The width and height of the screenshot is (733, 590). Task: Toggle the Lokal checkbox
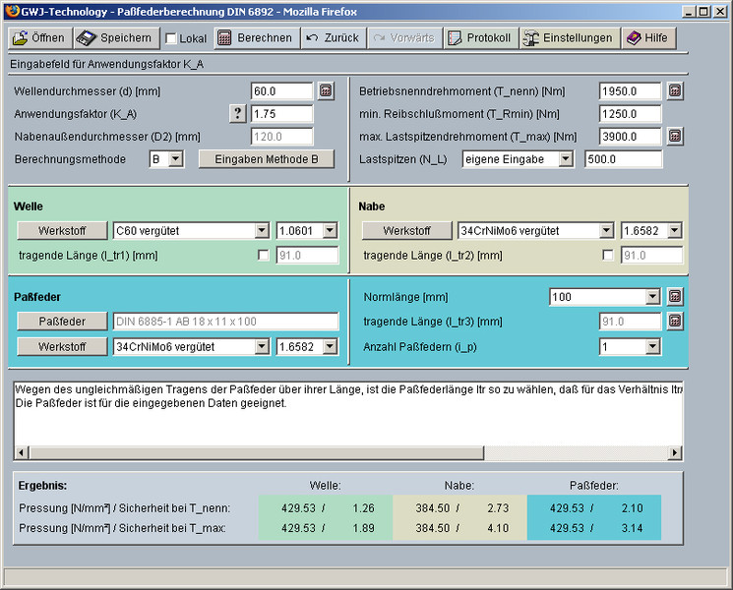171,39
